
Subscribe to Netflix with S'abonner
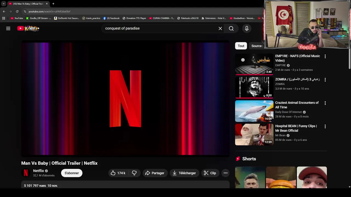tap(72, 173)
